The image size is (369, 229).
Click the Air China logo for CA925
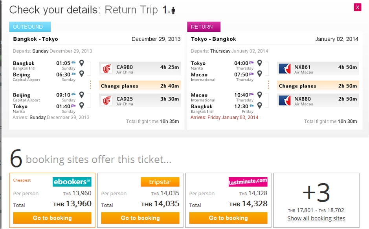coord(106,100)
